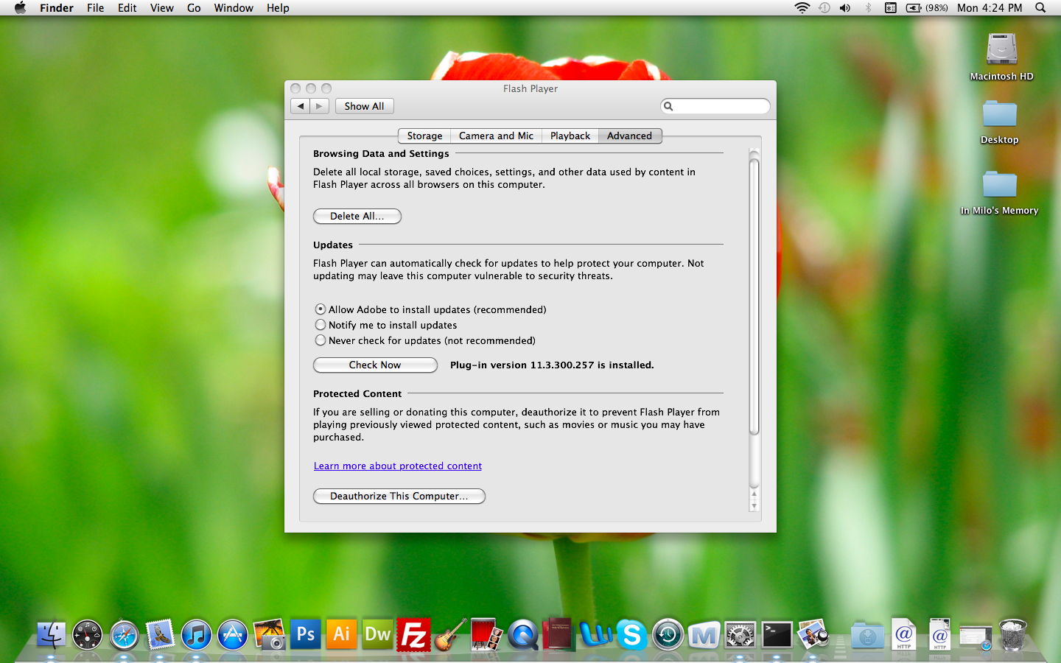Open Mail app with eagle stamp icon
Viewport: 1061px width, 663px height.
pyautogui.click(x=160, y=634)
